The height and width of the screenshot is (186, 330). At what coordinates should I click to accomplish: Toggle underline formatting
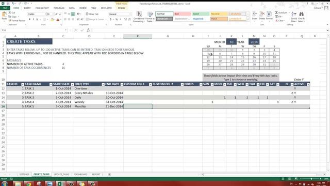click(37, 20)
